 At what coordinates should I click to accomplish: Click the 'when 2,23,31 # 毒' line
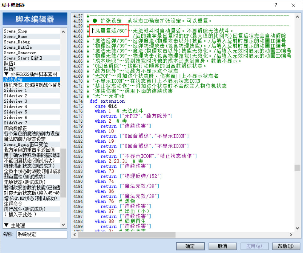coord(119,161)
